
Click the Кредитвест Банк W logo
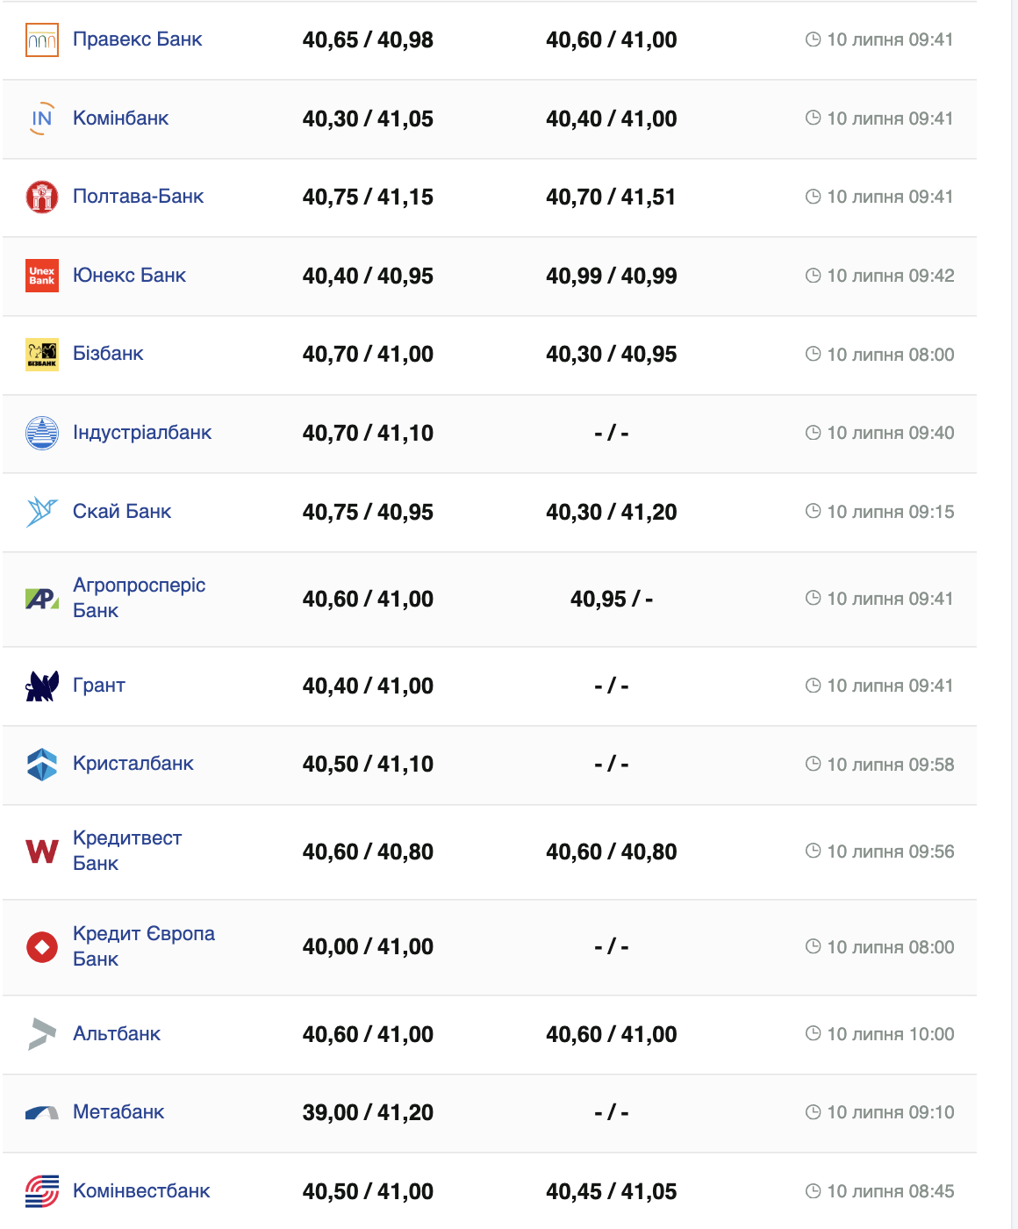[x=42, y=852]
